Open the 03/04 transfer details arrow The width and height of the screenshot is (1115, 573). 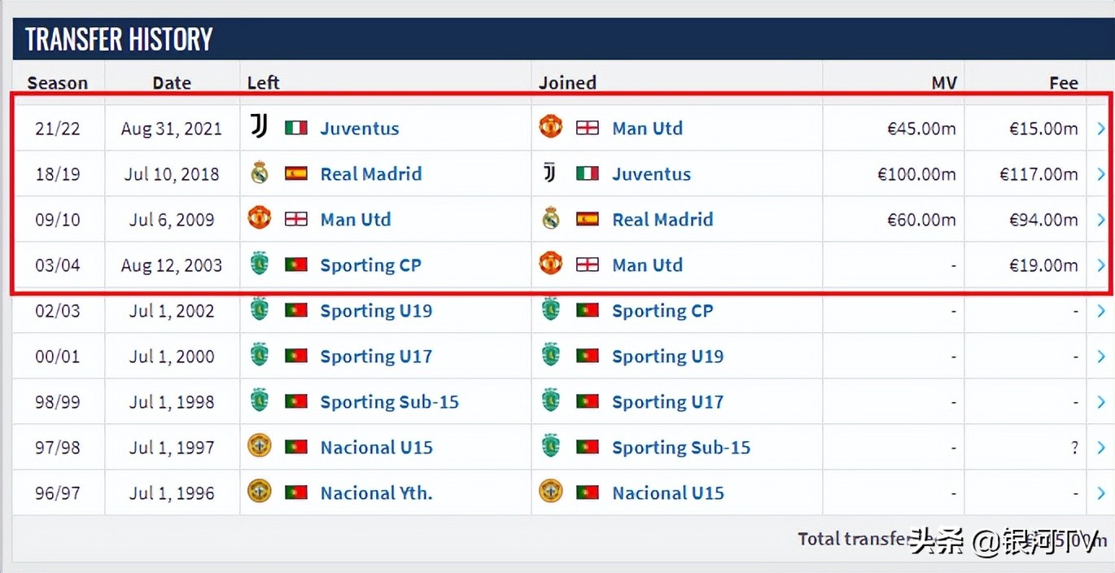1101,265
